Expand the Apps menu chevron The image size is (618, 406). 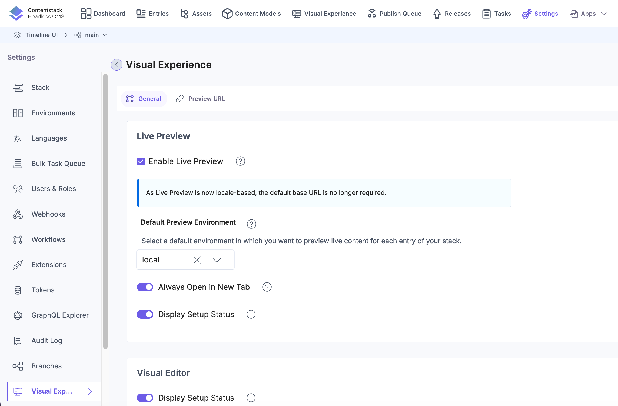[x=604, y=14]
